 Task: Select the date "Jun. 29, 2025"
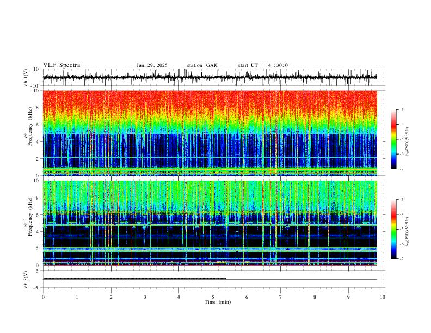[152, 65]
